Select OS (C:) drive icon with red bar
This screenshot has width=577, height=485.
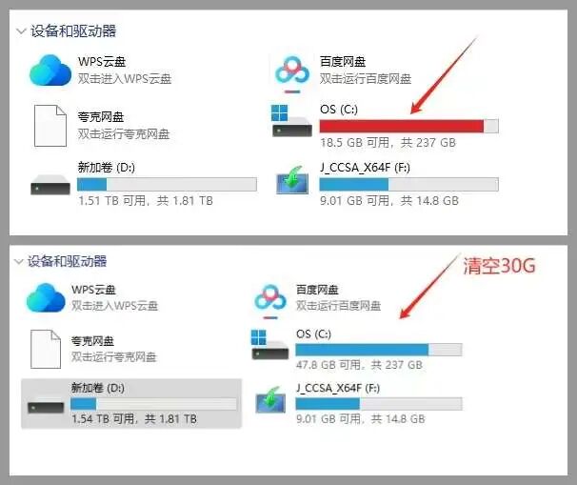[291, 121]
